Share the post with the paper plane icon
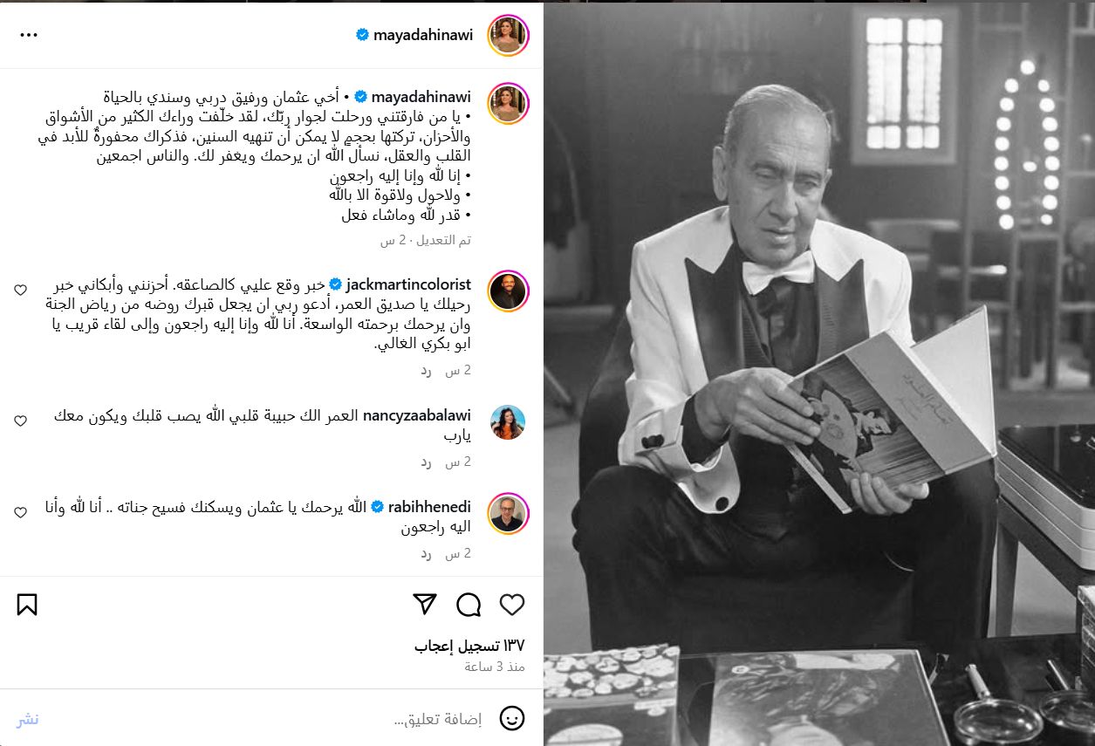Screen dimensions: 1095x746 [x=424, y=605]
